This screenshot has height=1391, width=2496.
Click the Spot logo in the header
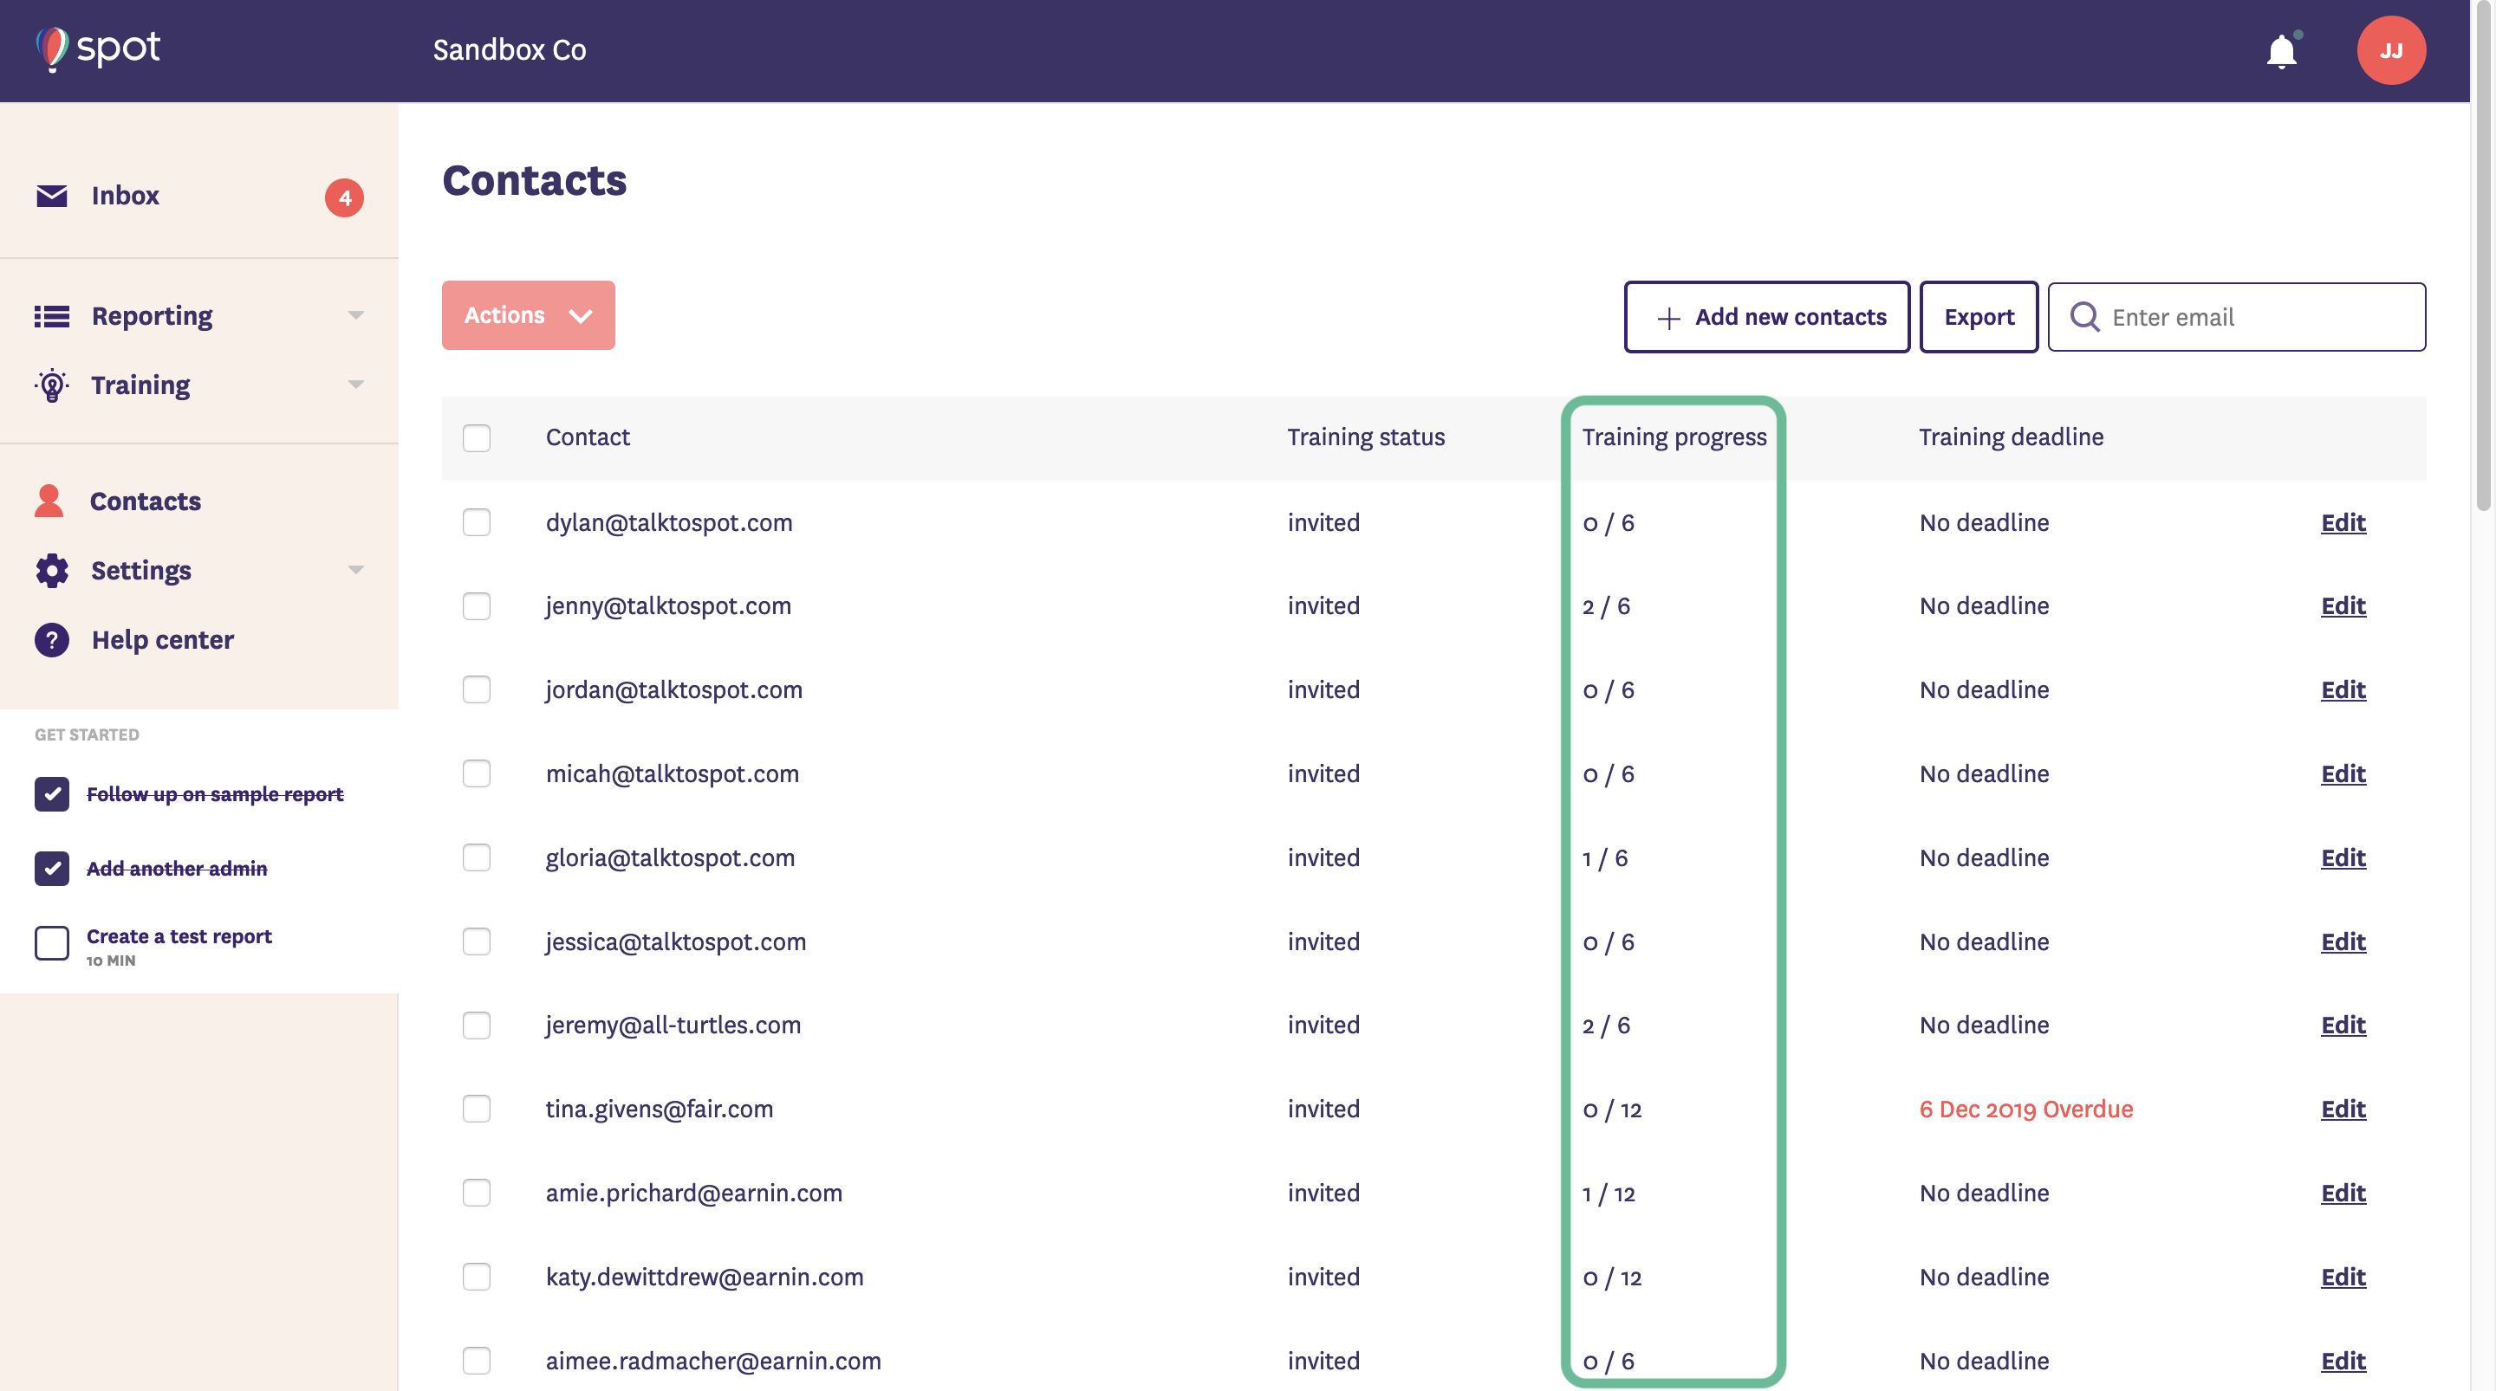[x=99, y=49]
